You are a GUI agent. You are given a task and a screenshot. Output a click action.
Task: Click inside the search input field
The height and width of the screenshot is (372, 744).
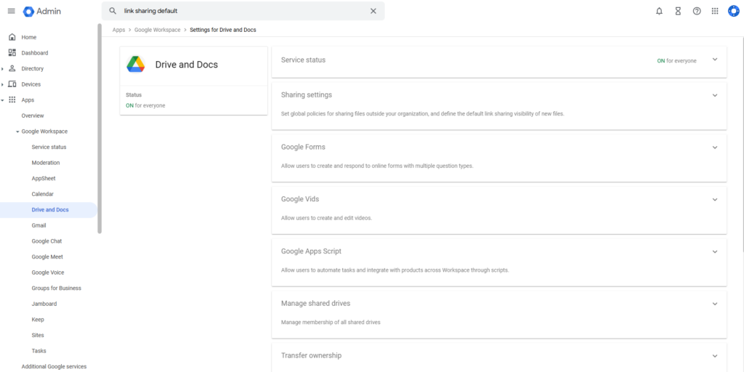coord(243,11)
